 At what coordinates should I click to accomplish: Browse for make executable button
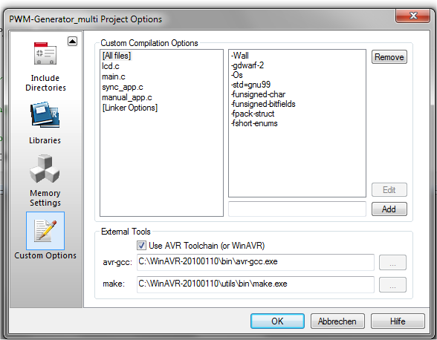pyautogui.click(x=392, y=284)
